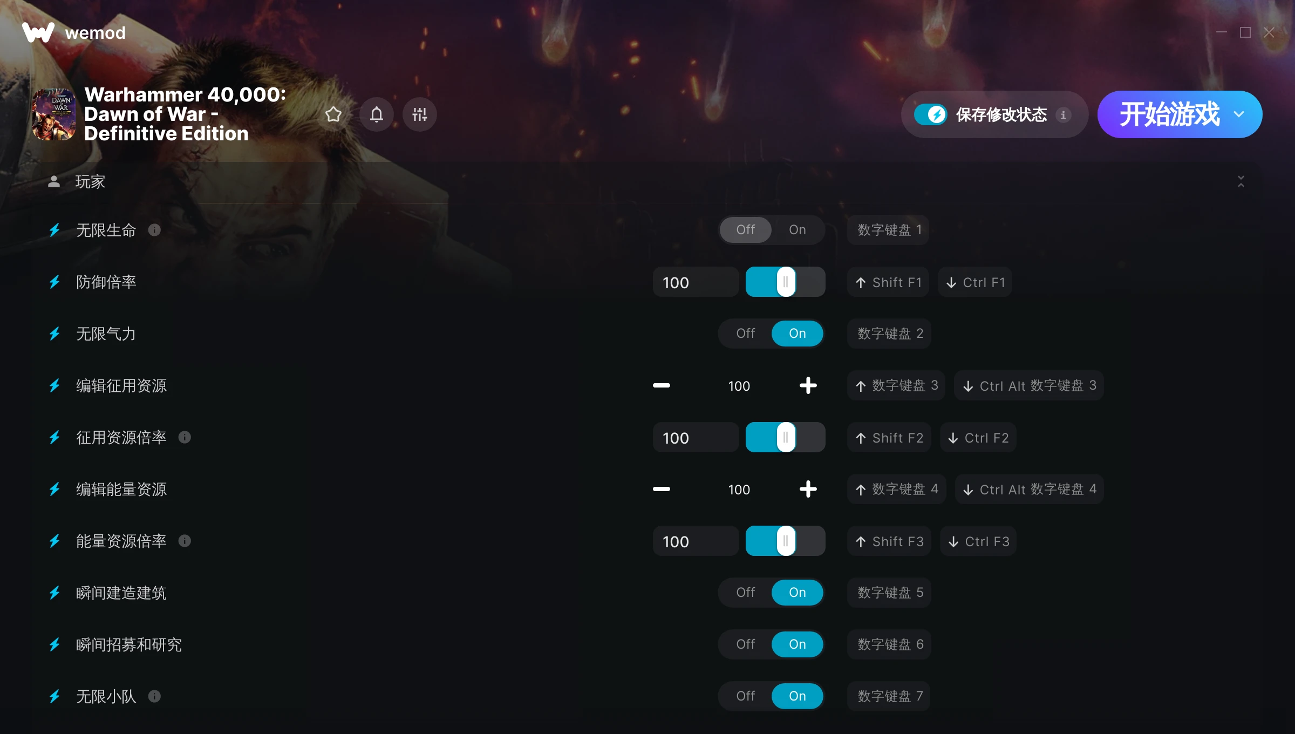Click the 防御倍率 slider handle

tap(786, 282)
